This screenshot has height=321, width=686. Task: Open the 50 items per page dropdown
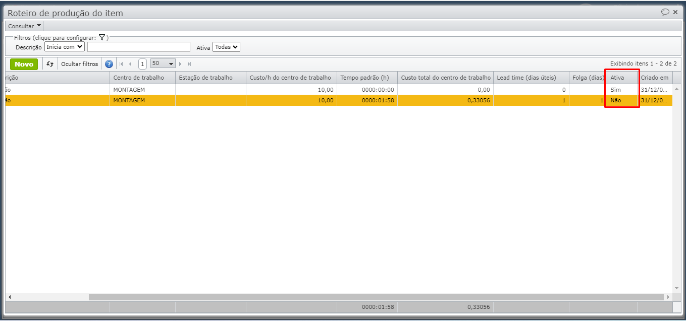[163, 63]
